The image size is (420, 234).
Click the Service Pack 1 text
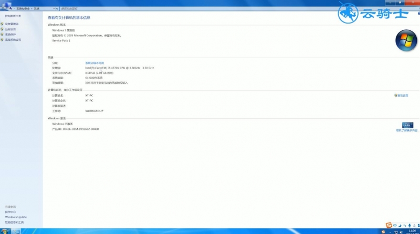(61, 41)
